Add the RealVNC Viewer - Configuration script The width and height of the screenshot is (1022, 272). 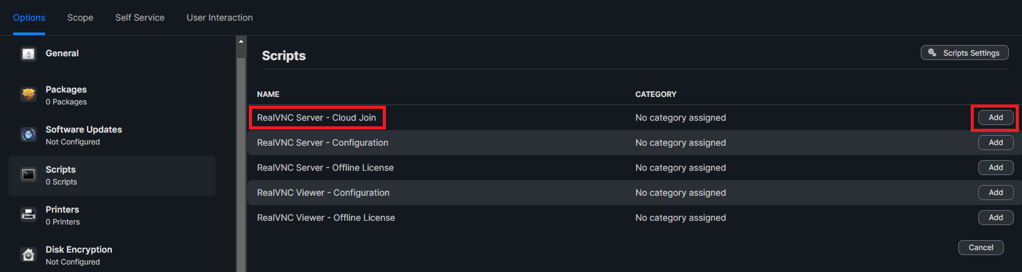pyautogui.click(x=996, y=193)
